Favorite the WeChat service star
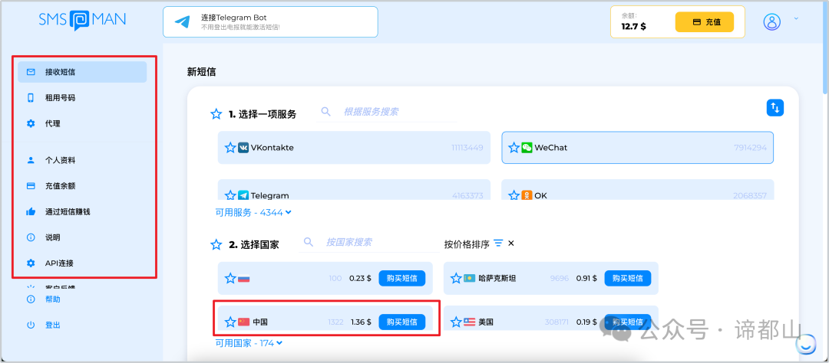 (x=514, y=148)
